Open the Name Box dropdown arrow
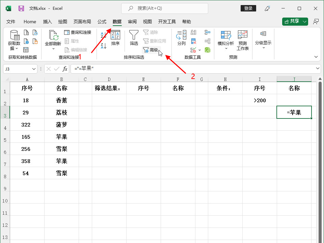This screenshot has height=243, width=324. [x=34, y=69]
